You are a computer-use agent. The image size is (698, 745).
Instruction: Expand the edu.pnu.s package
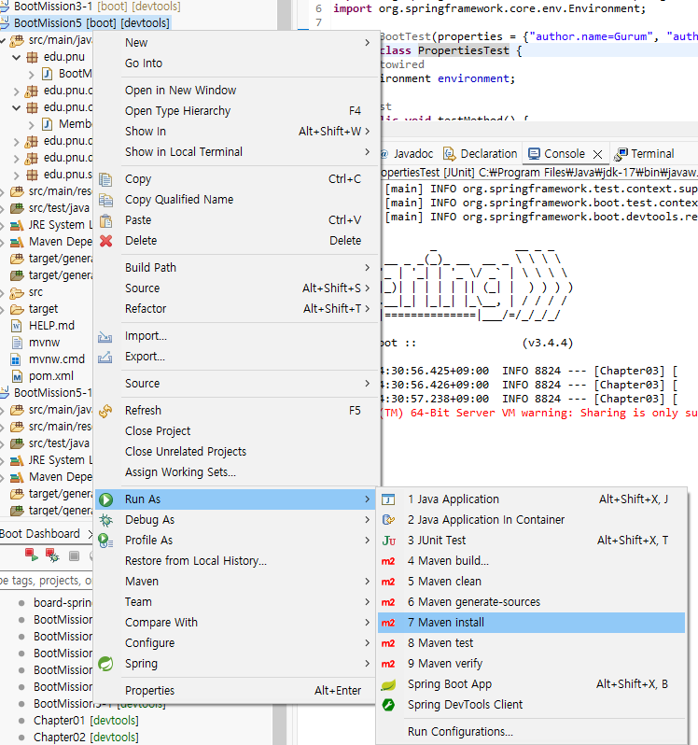click(17, 175)
